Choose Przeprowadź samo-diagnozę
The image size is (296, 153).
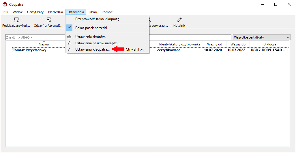(x=107, y=19)
